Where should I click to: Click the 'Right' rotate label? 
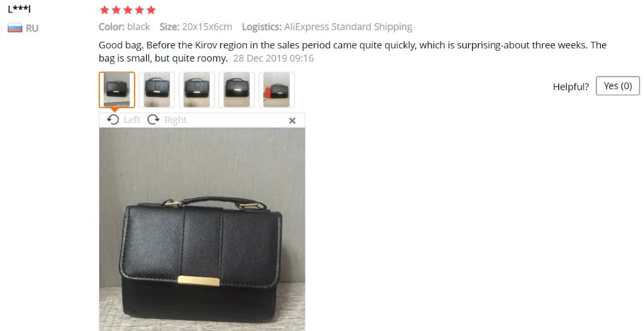[175, 120]
